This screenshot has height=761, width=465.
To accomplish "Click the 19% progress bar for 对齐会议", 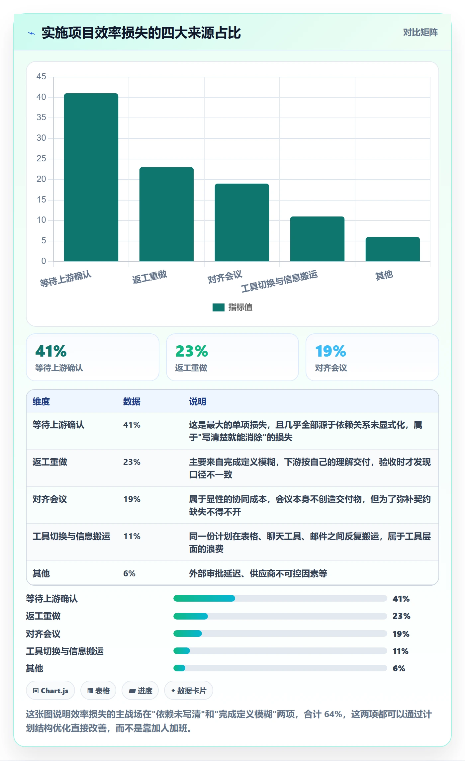I will [280, 634].
